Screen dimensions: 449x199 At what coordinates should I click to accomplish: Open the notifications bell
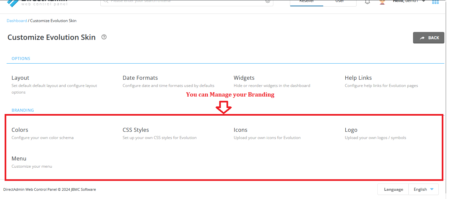367,2
